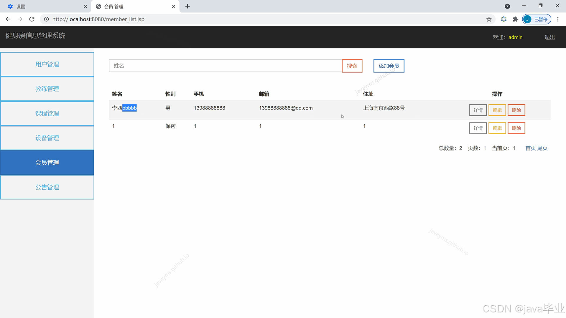Open 设备管理 in the sidebar
Viewport: 566px width, 318px height.
pyautogui.click(x=47, y=138)
